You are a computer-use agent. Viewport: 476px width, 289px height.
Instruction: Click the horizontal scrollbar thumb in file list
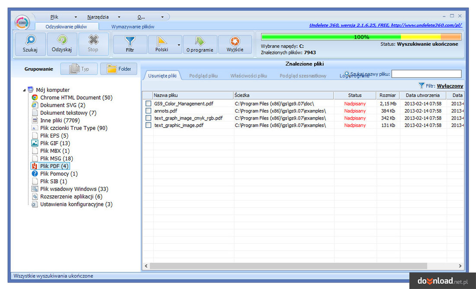288,266
